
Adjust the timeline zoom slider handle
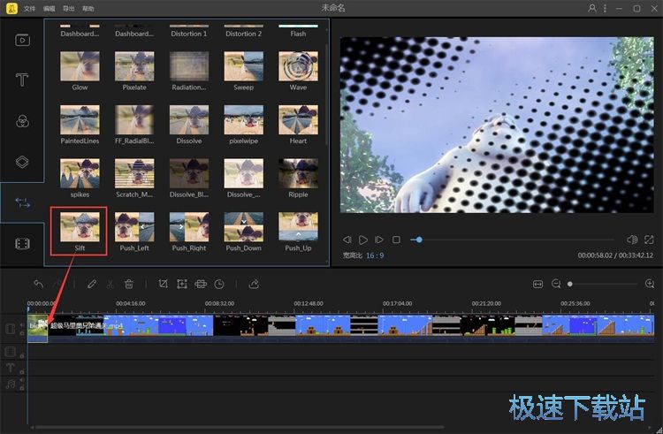pos(570,284)
